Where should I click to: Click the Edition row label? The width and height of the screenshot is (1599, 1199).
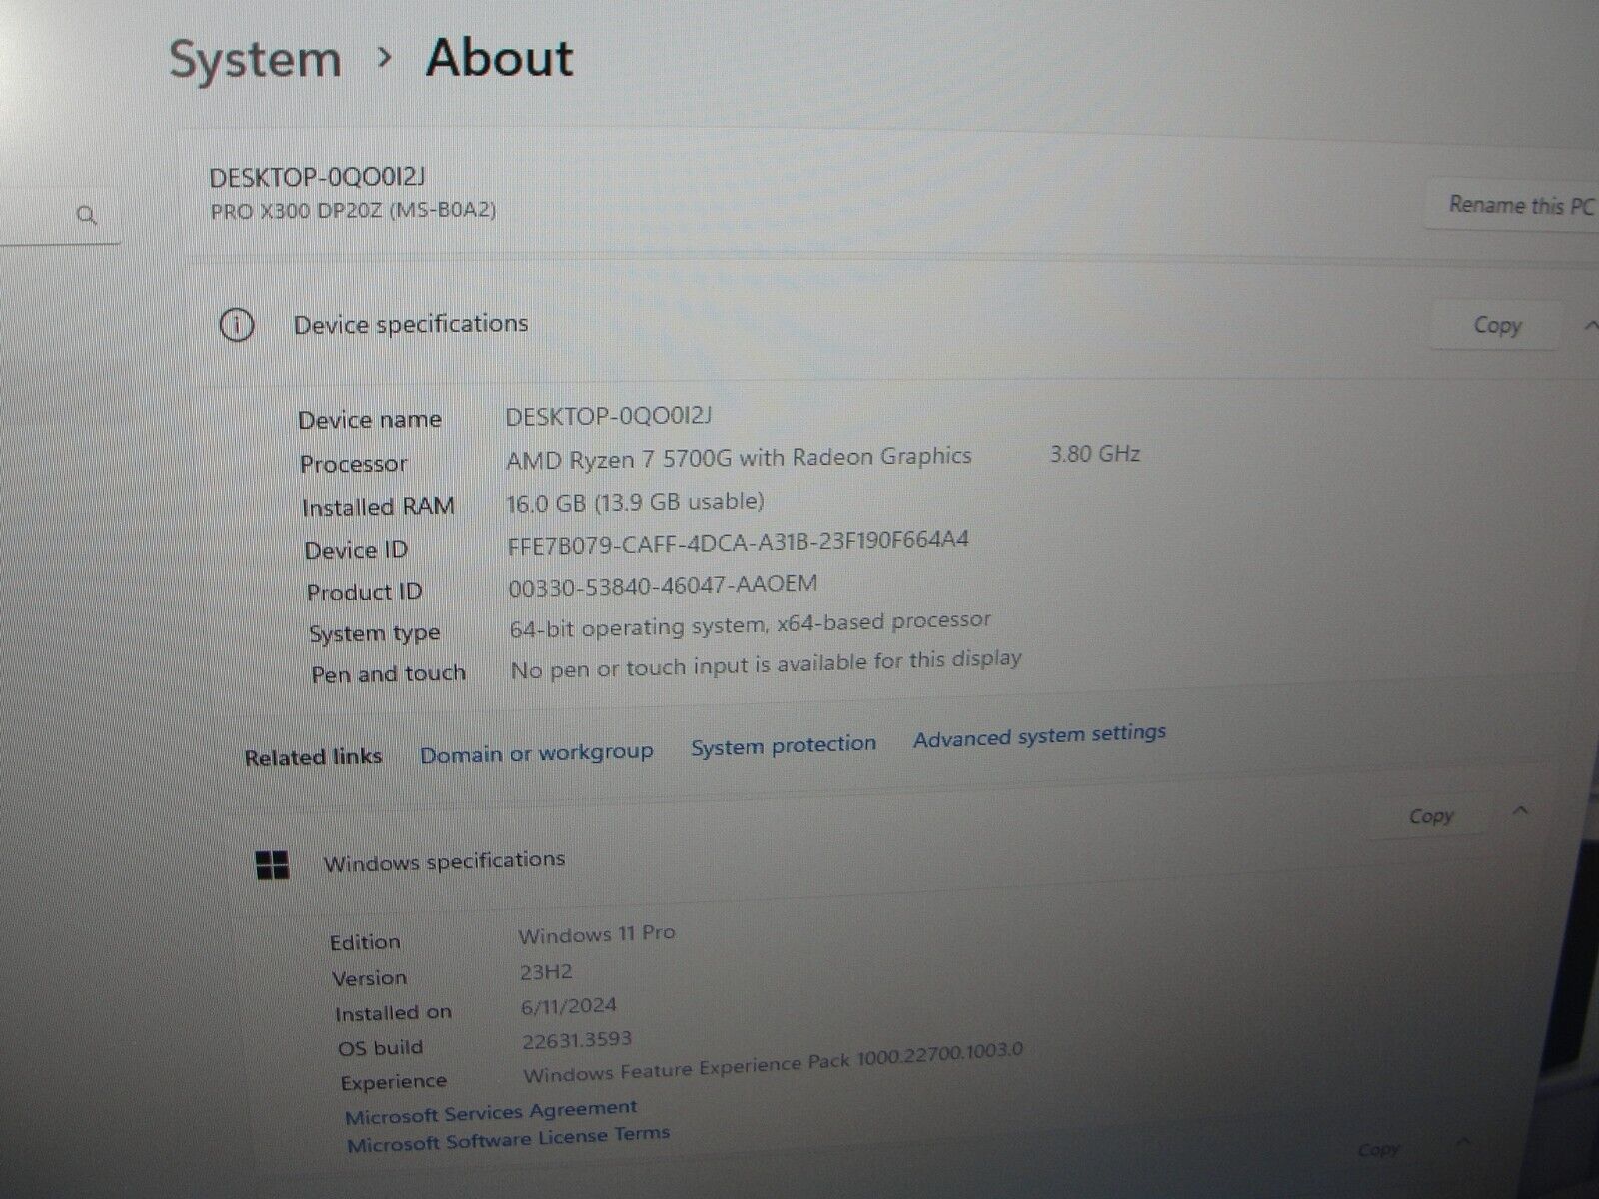pos(365,942)
